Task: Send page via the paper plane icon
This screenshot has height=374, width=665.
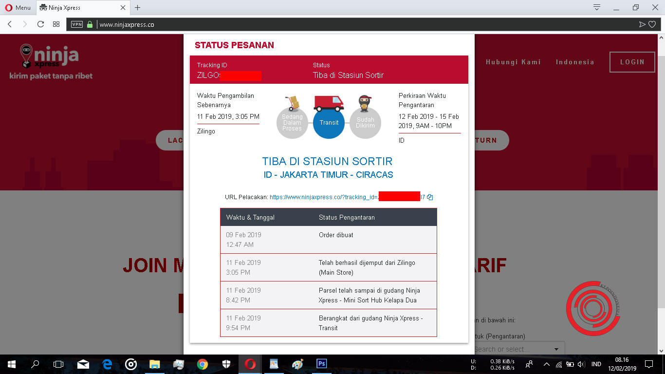Action: tap(642, 24)
